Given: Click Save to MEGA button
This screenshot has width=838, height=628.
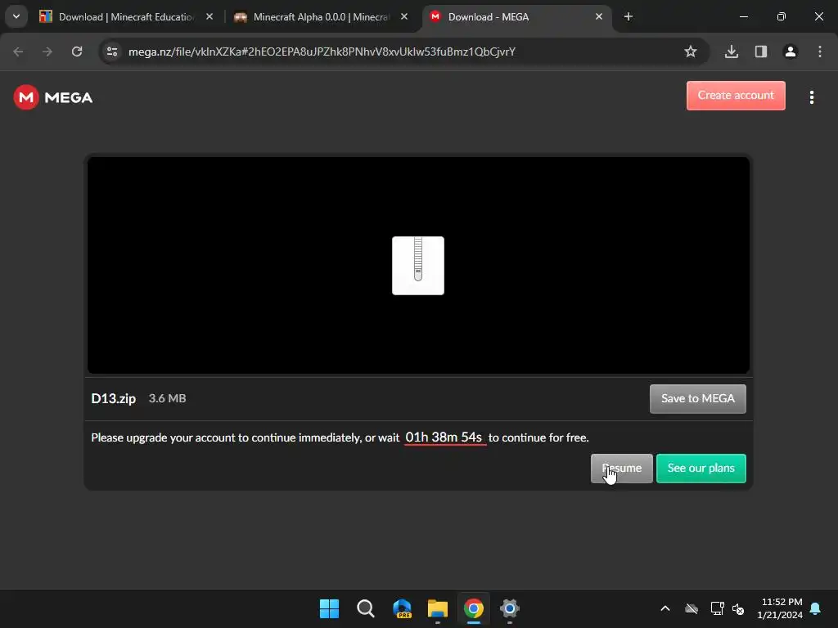Looking at the screenshot, I should click(697, 398).
